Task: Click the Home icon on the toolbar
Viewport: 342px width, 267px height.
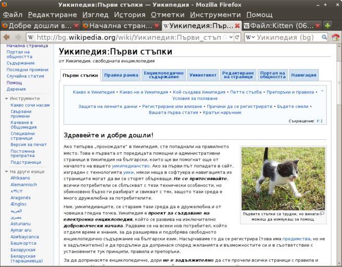Action: pyautogui.click(x=336, y=37)
